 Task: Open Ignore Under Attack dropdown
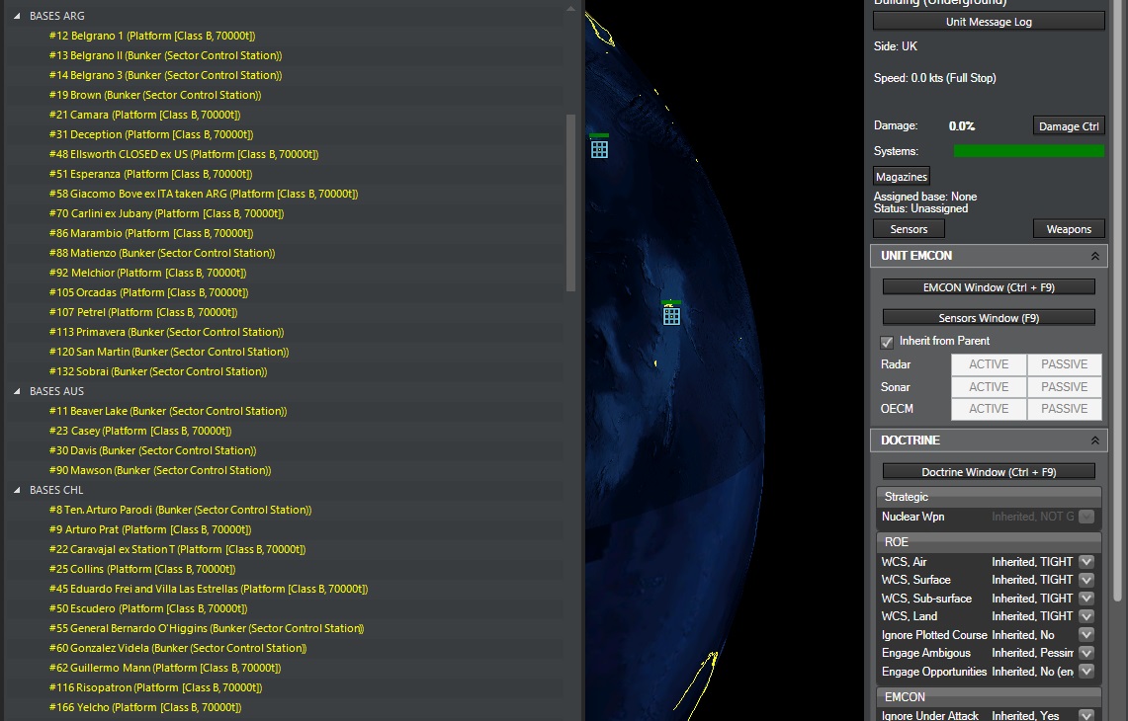1086,715
